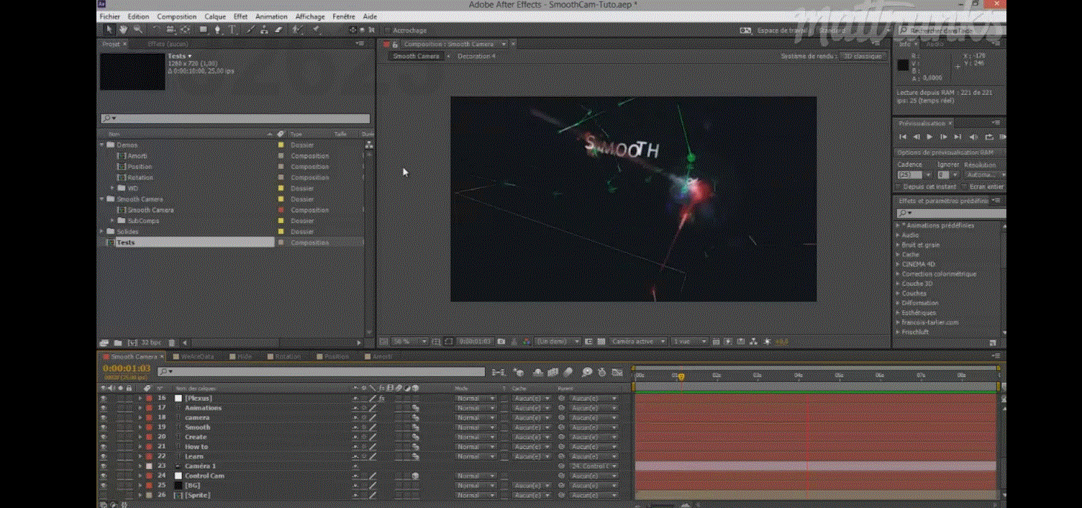
Task: Open the Fichier menu
Action: pos(110,17)
